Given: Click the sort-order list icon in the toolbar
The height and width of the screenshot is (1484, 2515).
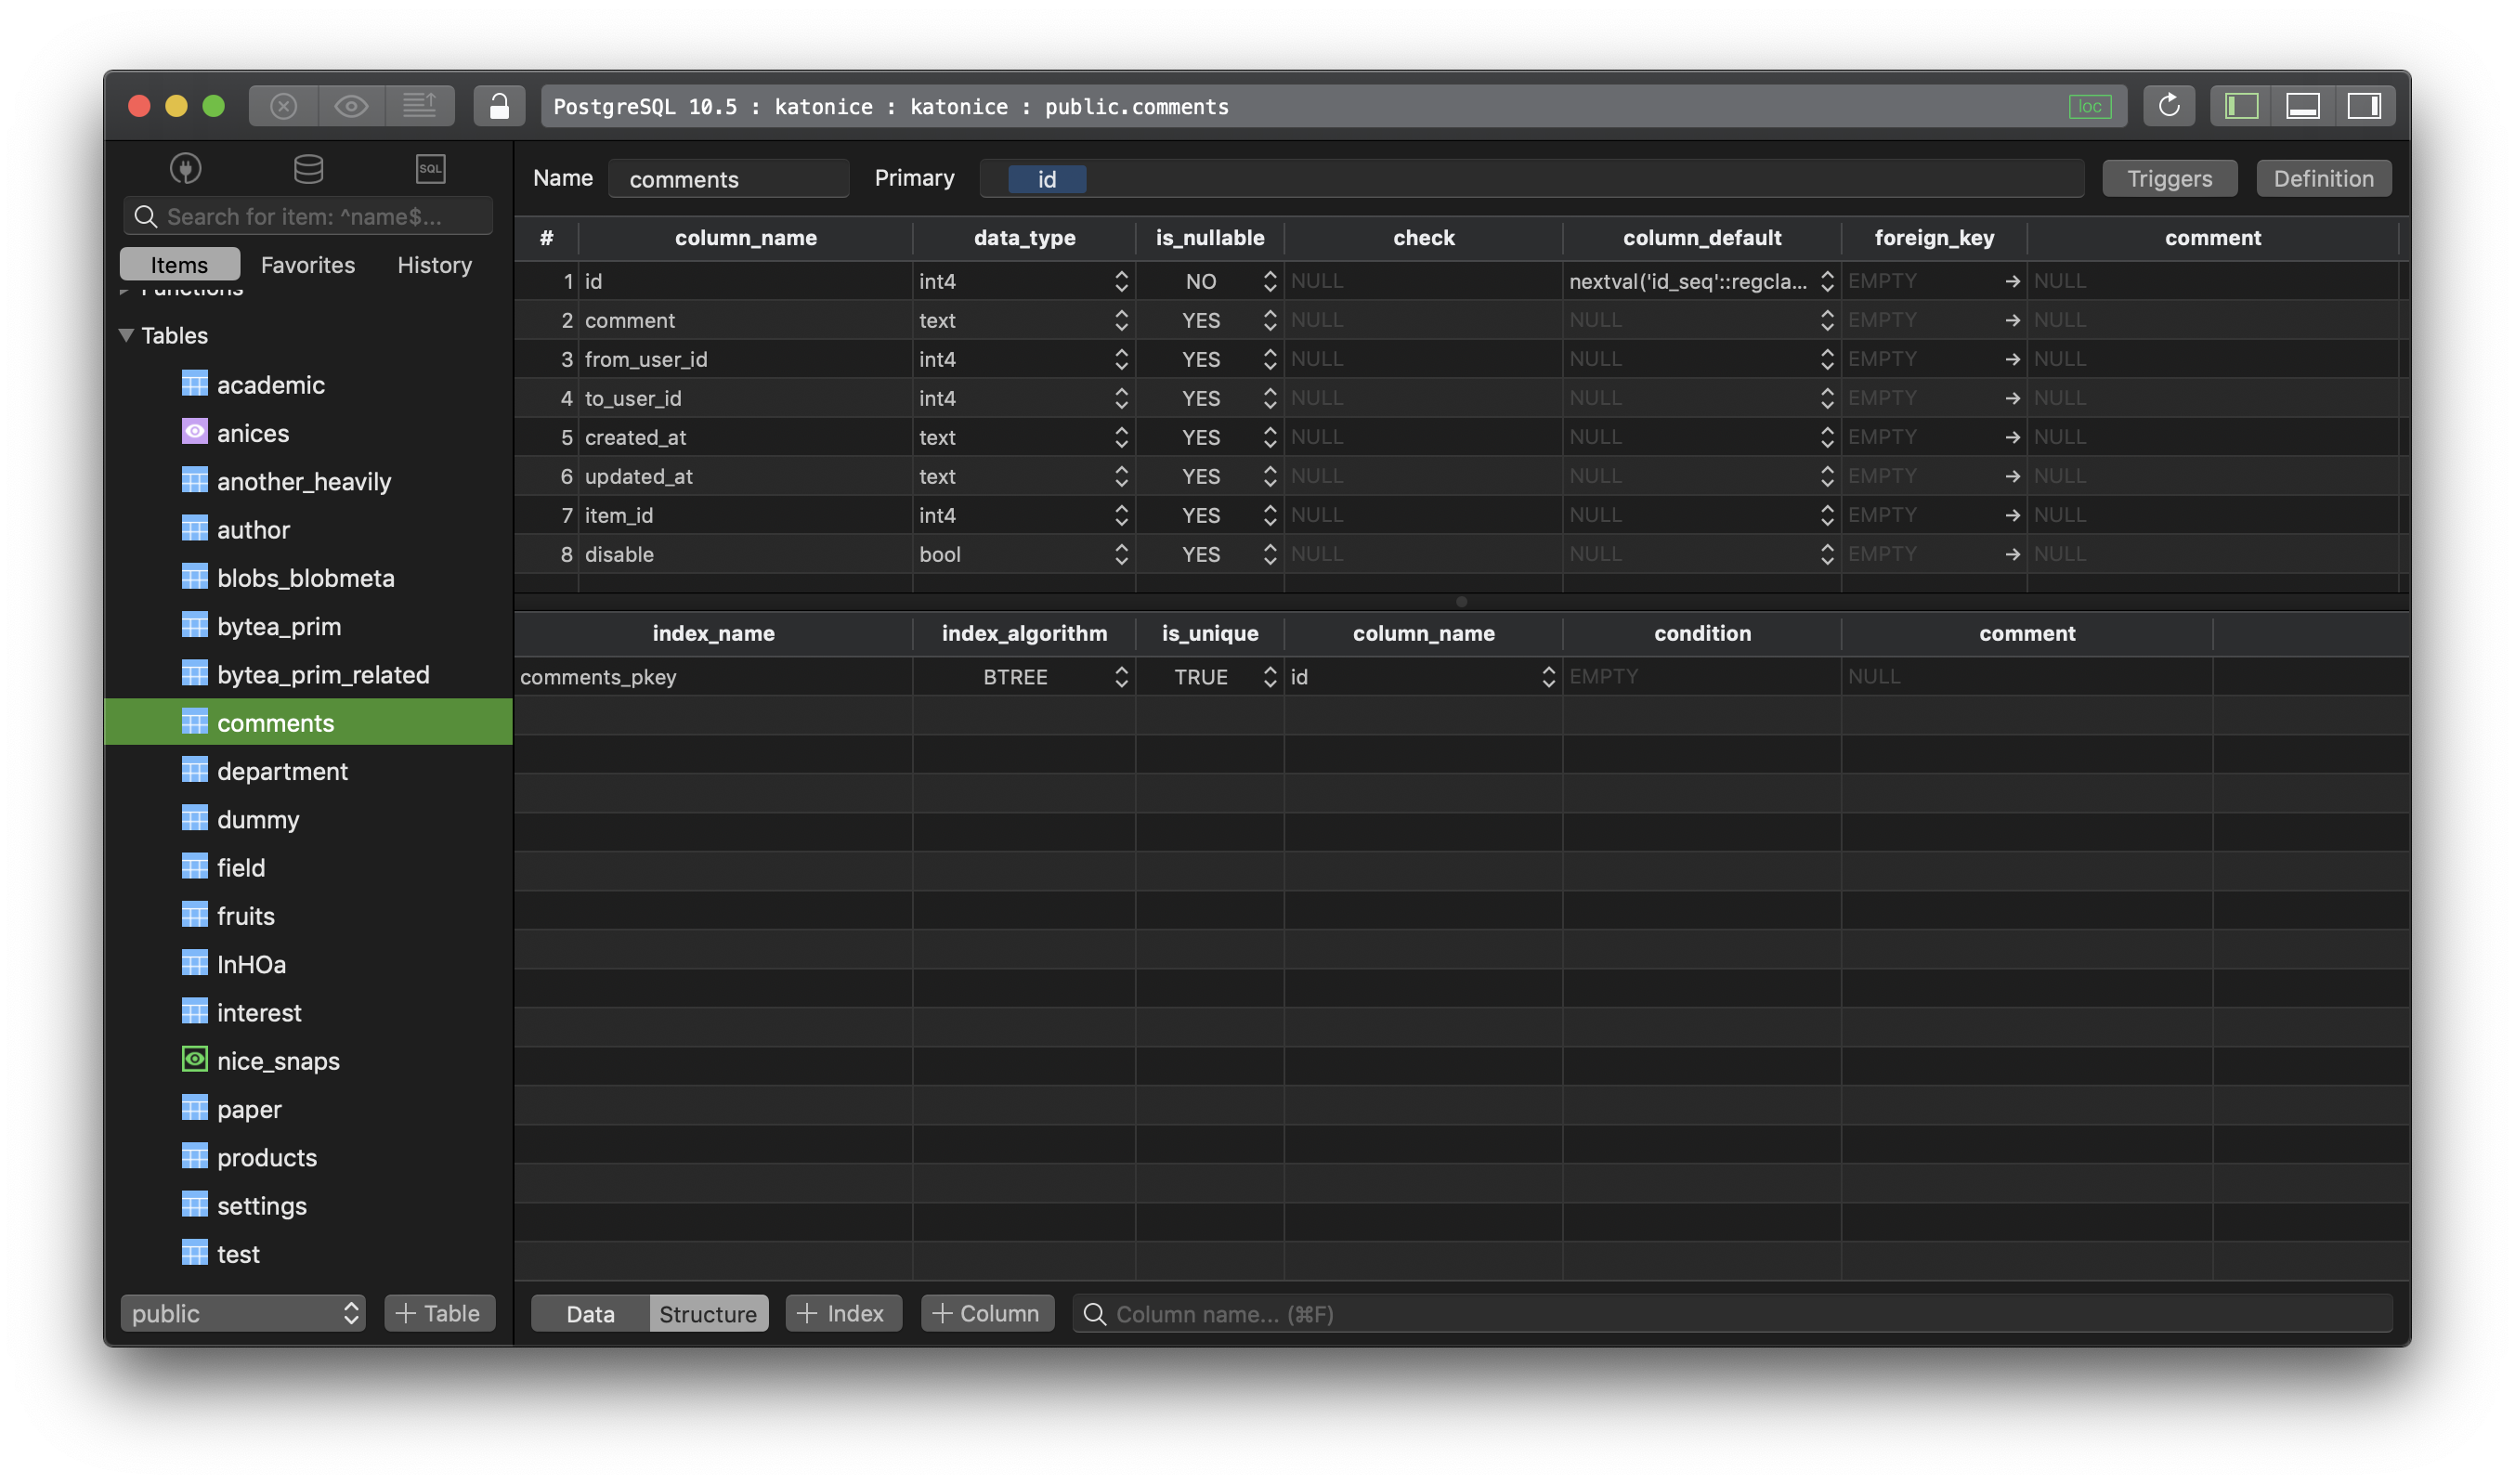Looking at the screenshot, I should click(x=420, y=105).
